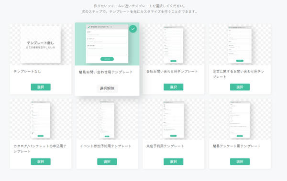Deselect template with 選択解除 button

coord(107,88)
